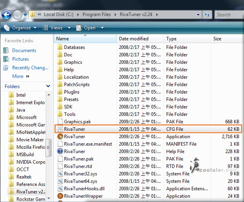Screen dimensions: 244x202
Task: Select the Localization folder icon
Action: [x=60, y=77]
